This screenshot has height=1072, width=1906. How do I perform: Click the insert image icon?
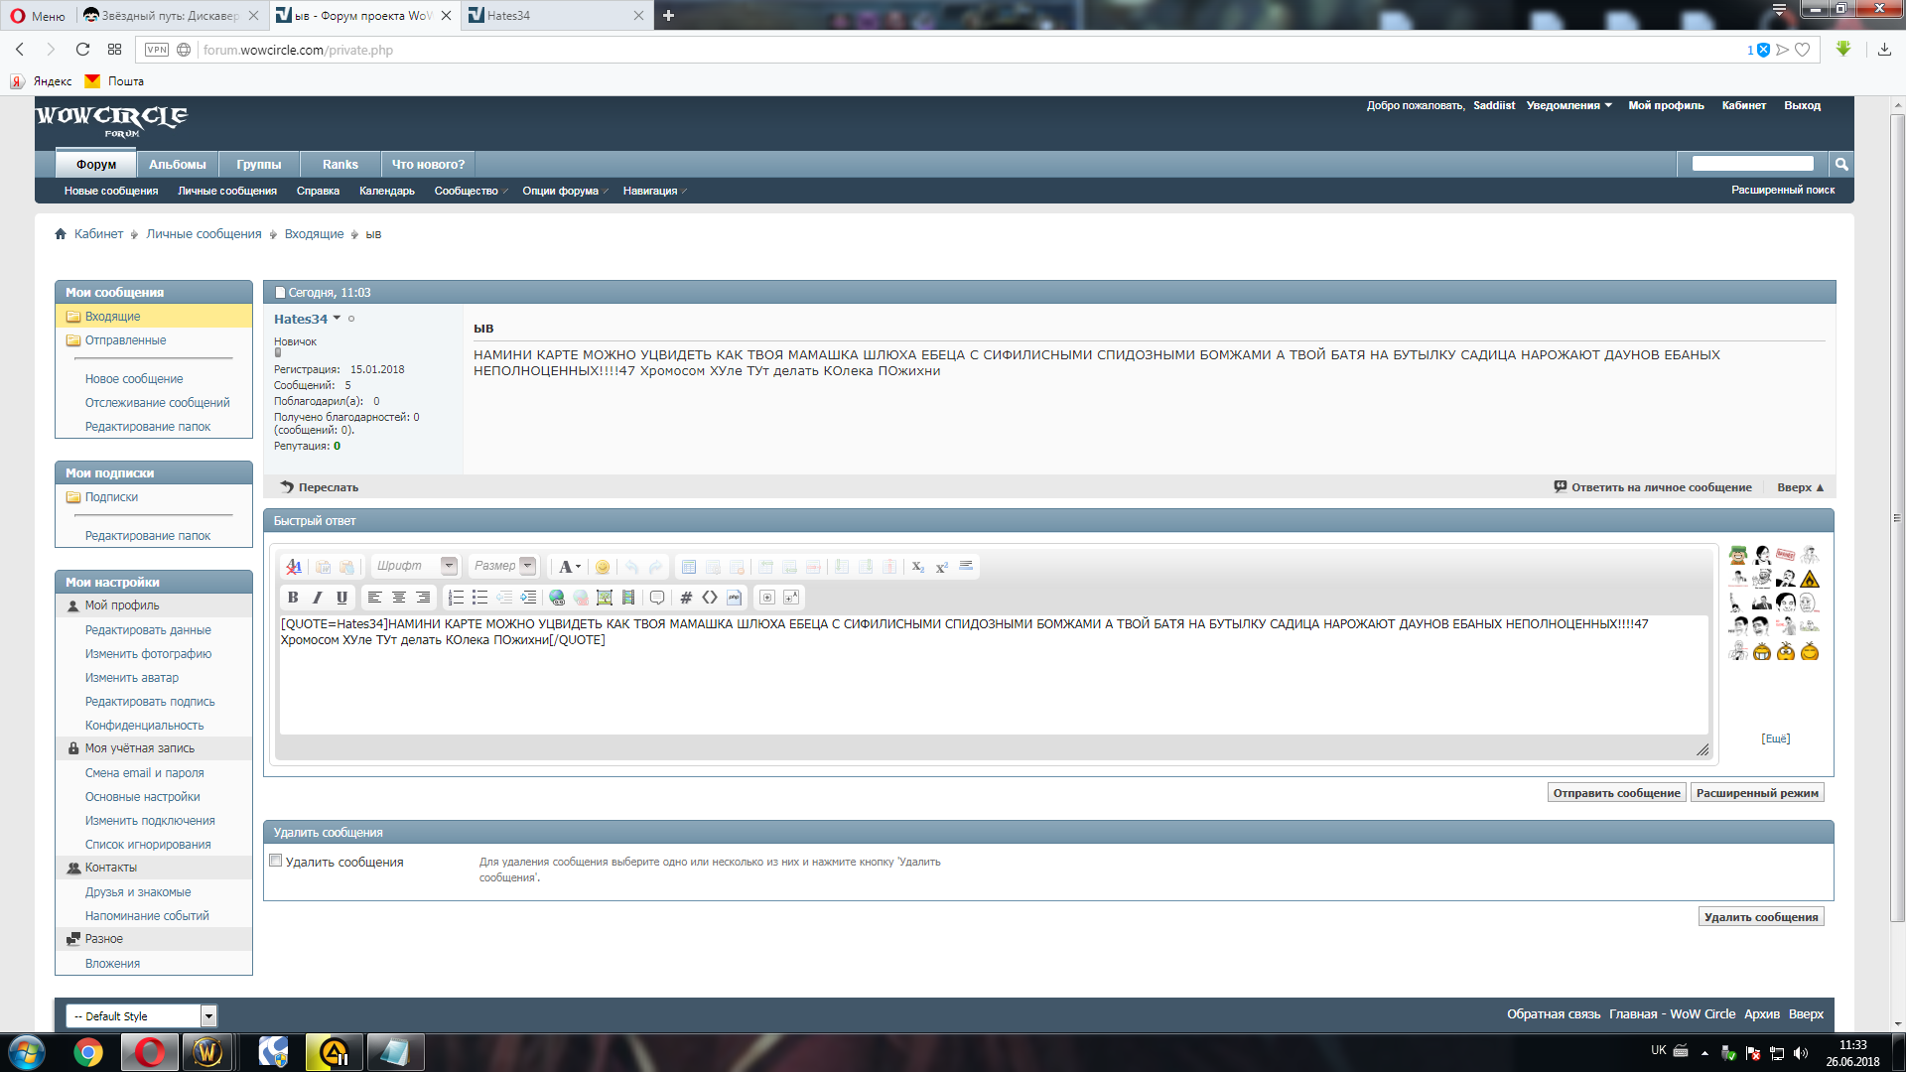[605, 598]
